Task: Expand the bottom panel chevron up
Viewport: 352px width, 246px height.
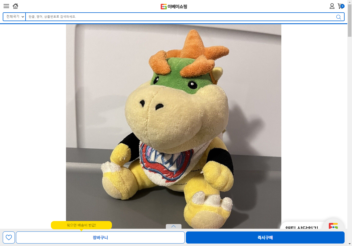Action: (x=174, y=227)
